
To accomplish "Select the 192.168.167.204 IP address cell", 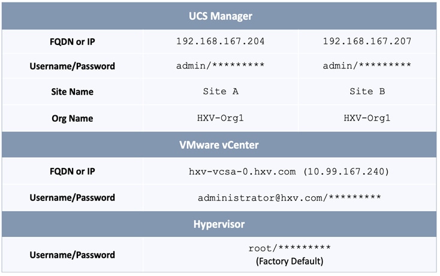I will (220, 41).
